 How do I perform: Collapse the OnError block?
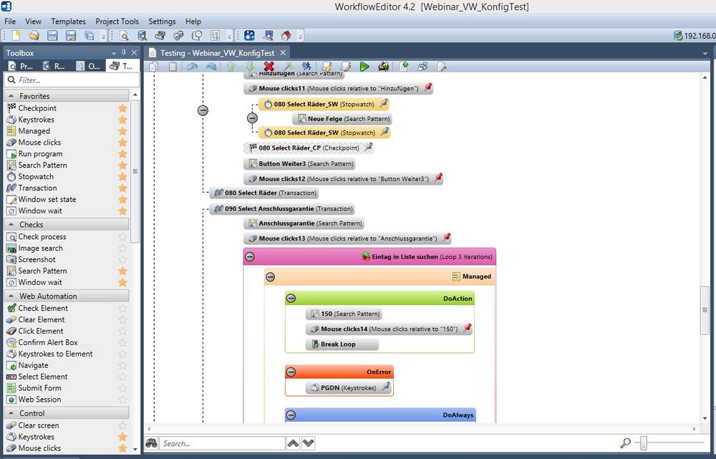[x=291, y=372]
